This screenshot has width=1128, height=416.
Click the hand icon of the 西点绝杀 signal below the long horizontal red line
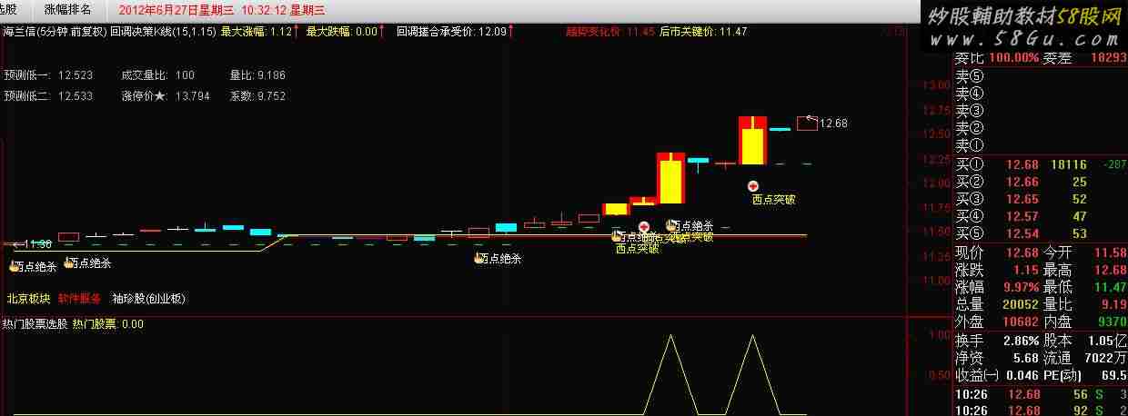point(479,258)
